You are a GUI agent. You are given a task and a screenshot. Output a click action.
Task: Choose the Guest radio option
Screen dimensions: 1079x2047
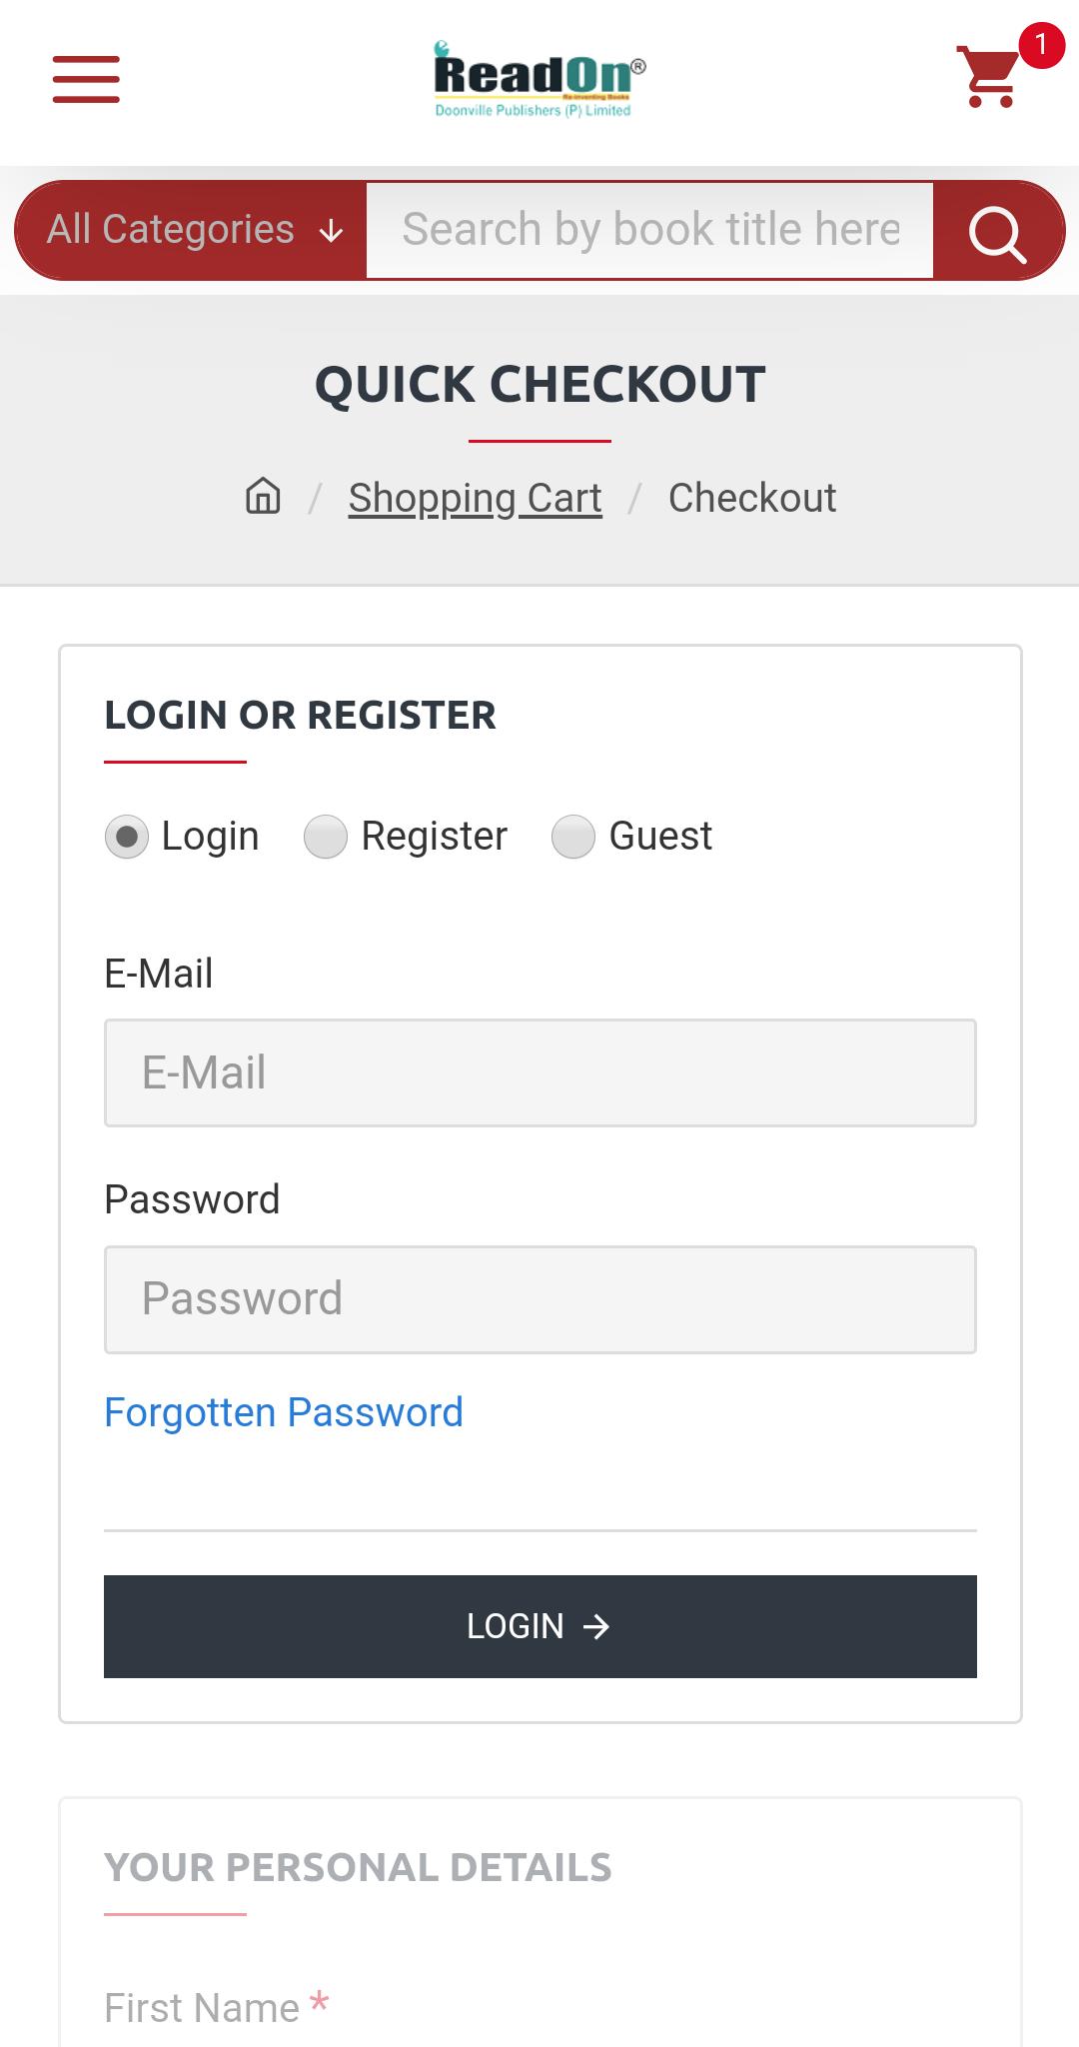coord(573,837)
